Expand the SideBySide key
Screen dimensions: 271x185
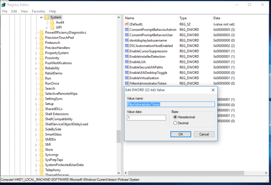click(36, 129)
